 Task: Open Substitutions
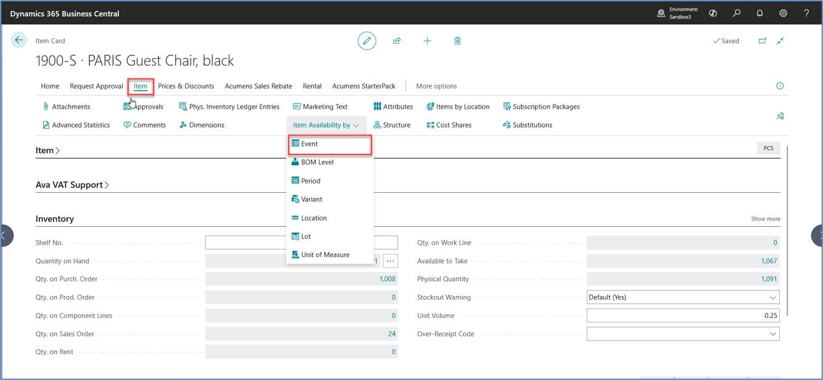[x=528, y=125]
